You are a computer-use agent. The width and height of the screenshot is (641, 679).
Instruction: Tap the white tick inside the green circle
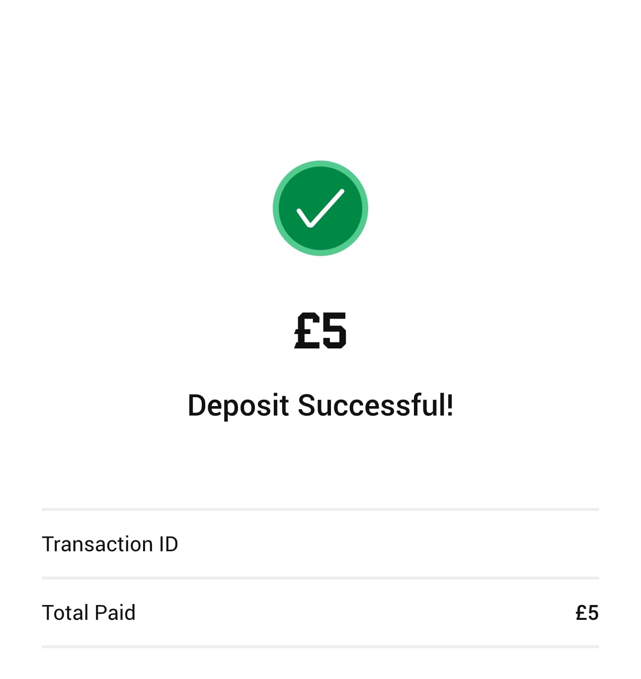click(320, 211)
